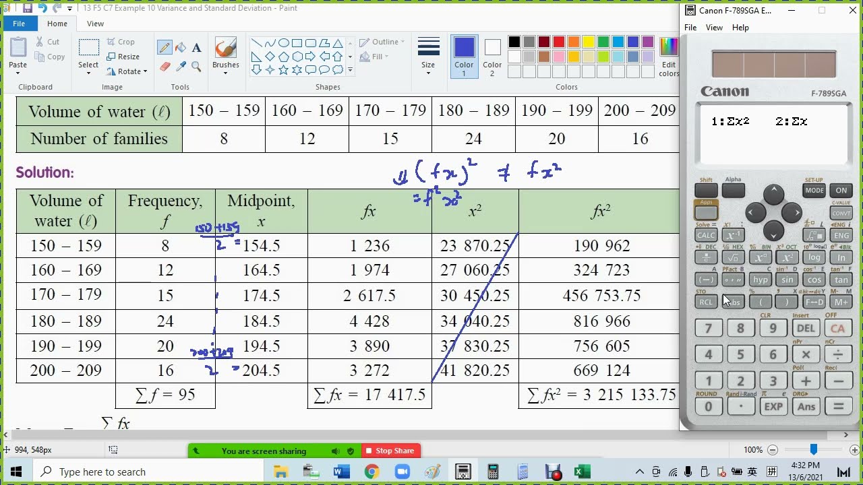The height and width of the screenshot is (485, 863).
Task: Pick the black color swatch
Action: coord(514,42)
